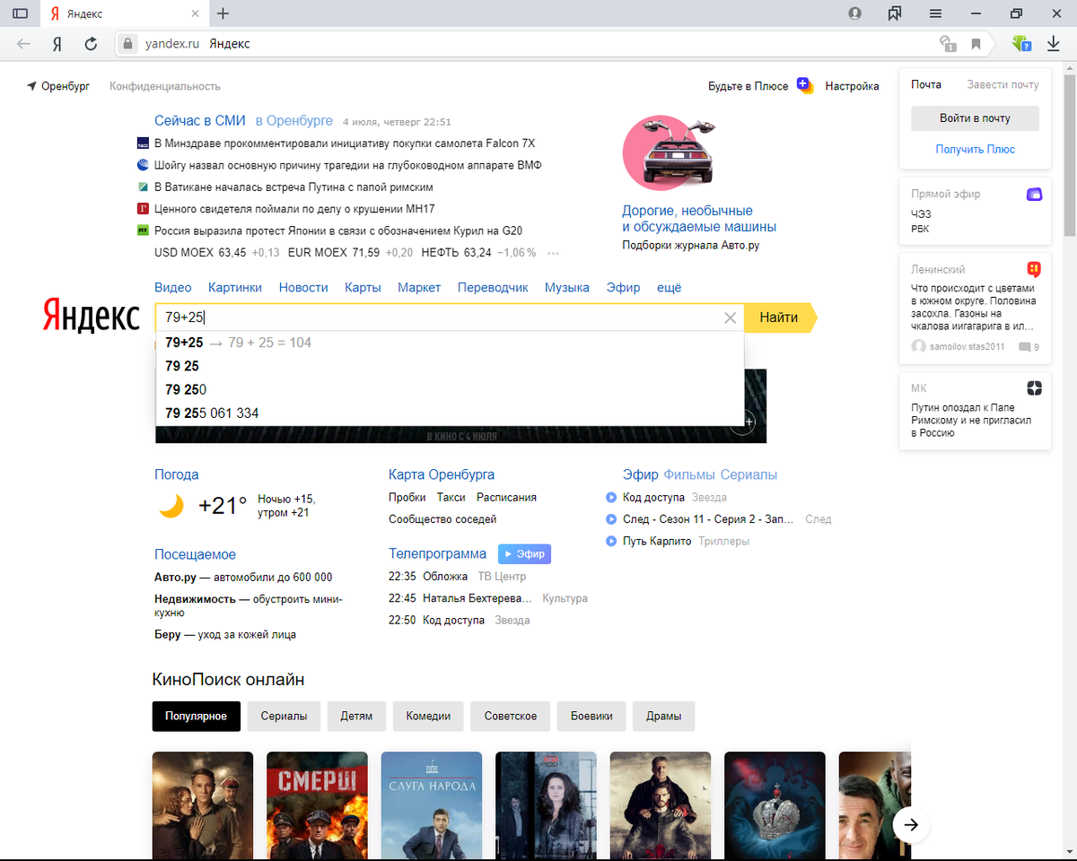Switch to в Оренбурге local news tab
Viewport: 1077px width, 861px height.
tap(293, 121)
